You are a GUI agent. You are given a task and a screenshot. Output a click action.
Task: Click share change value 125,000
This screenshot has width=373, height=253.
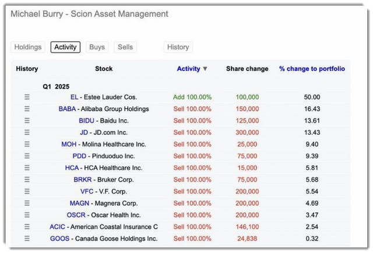point(247,120)
